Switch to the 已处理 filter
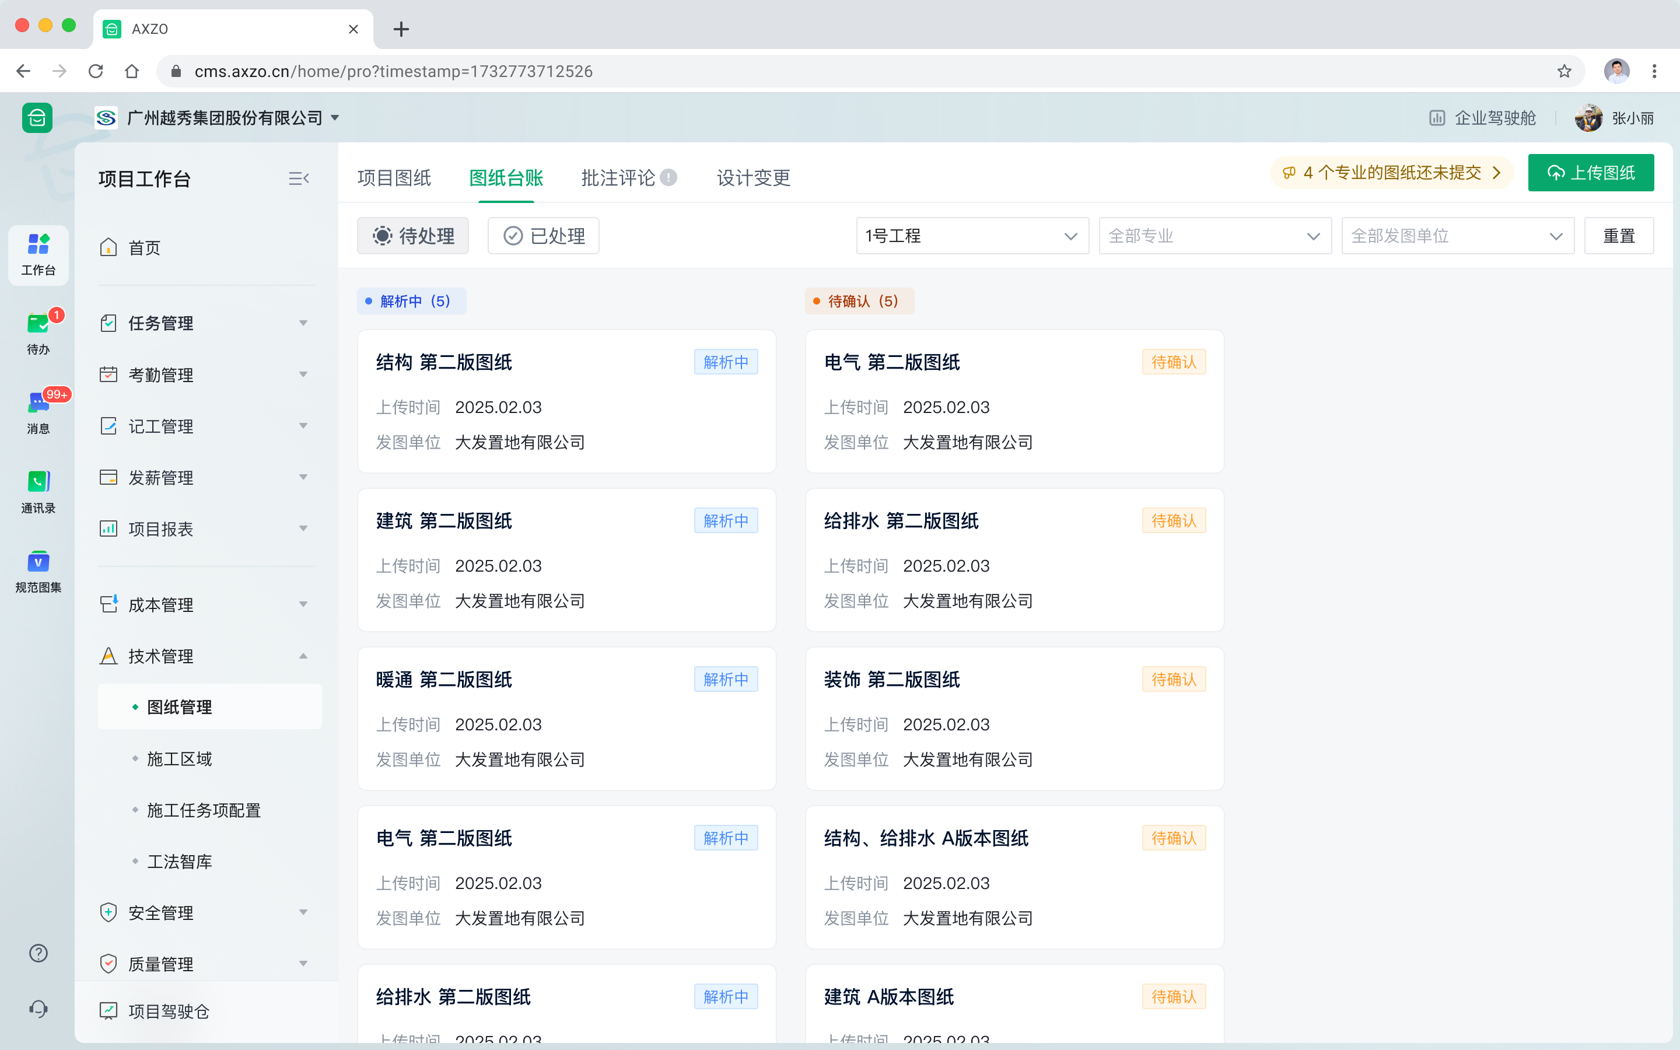 tap(543, 236)
